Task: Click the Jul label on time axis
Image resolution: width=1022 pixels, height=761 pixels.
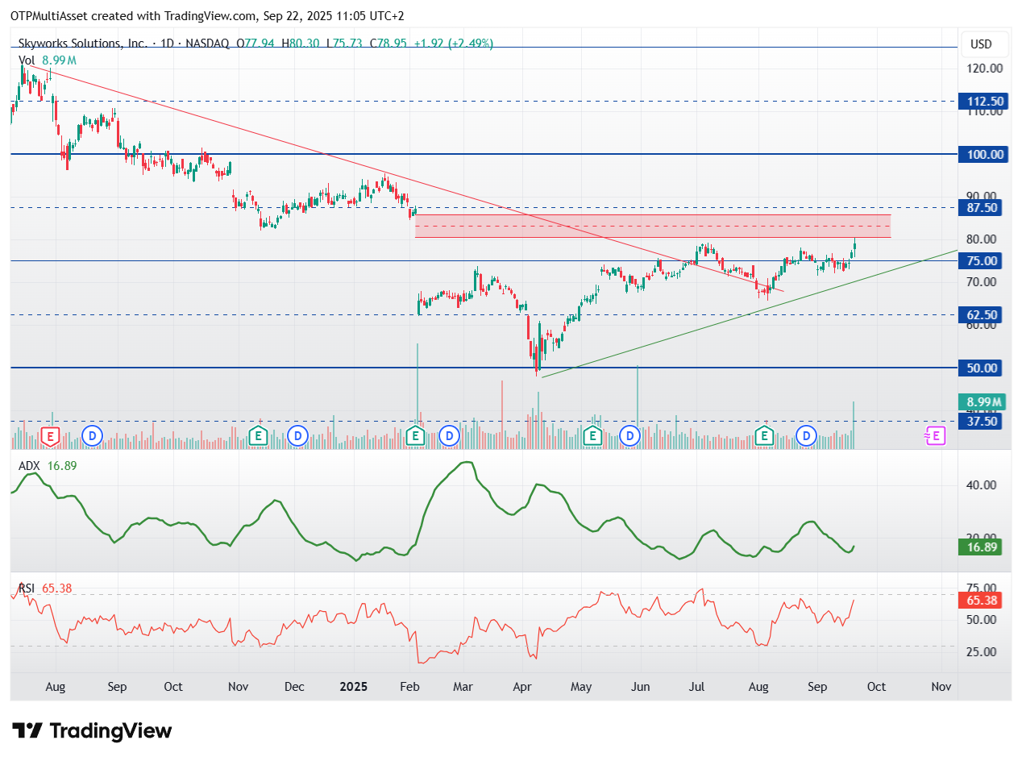Action: 697,687
